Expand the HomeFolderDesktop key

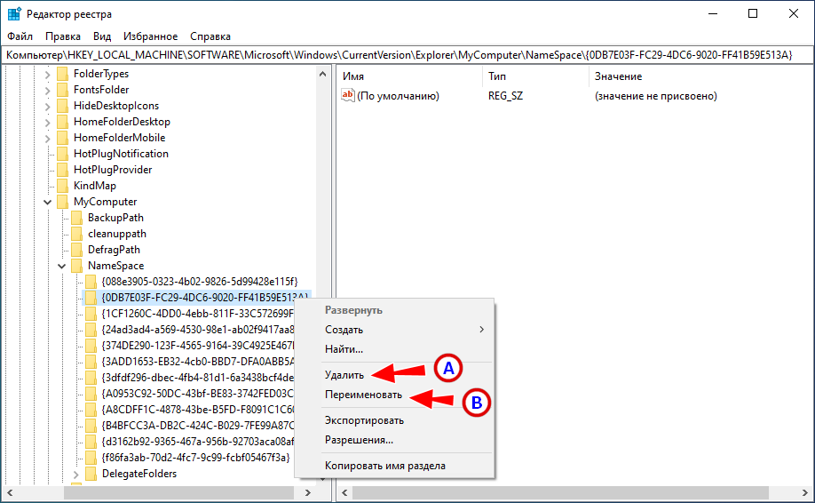pyautogui.click(x=47, y=124)
